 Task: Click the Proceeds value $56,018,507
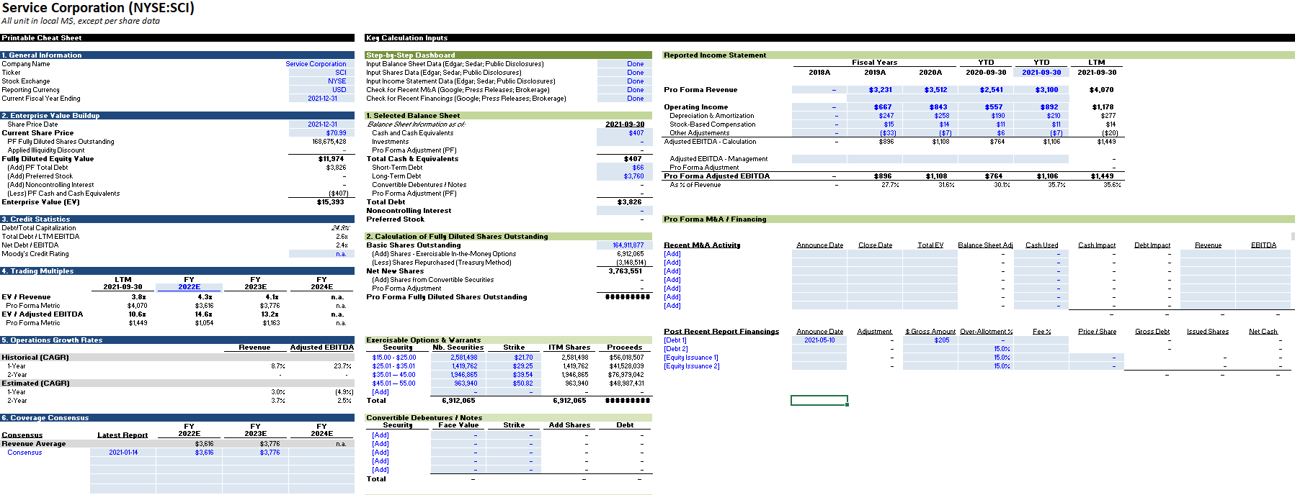click(626, 358)
